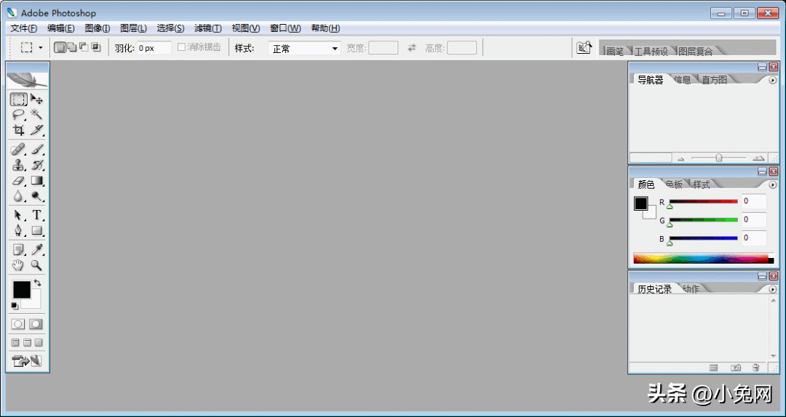Select the Clone Stamp tool
The image size is (786, 417).
pyautogui.click(x=18, y=165)
